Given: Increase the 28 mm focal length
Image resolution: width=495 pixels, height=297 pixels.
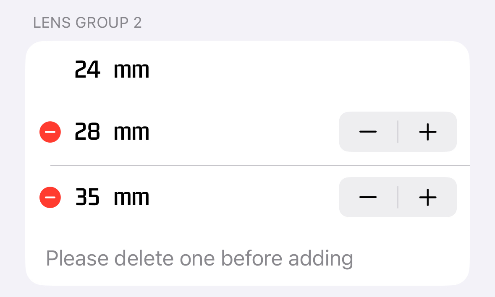Looking at the screenshot, I should click(427, 132).
